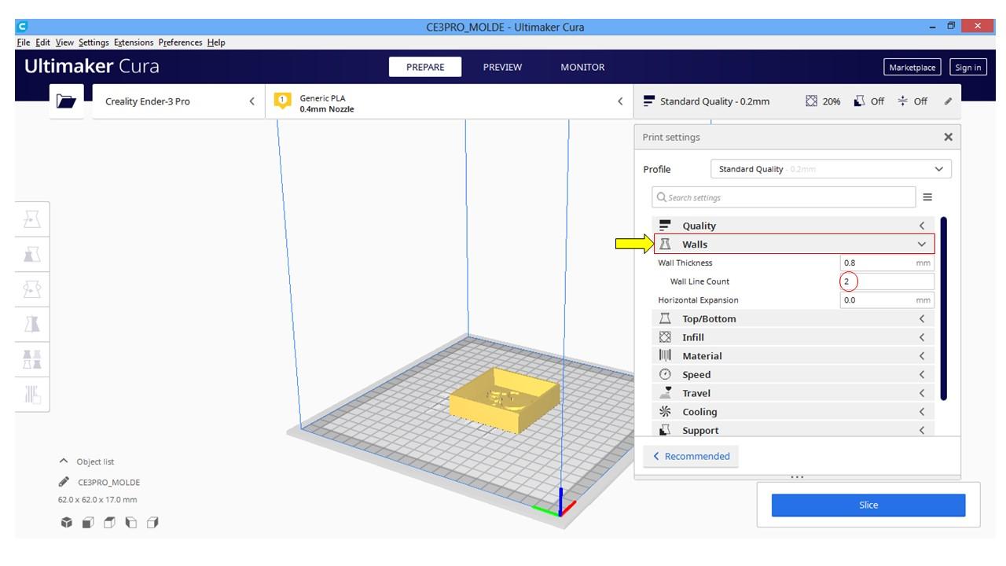Open the Settings menu

(94, 42)
